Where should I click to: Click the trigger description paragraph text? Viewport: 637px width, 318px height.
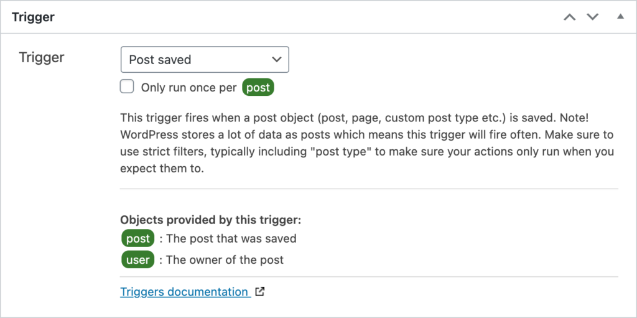click(x=367, y=143)
